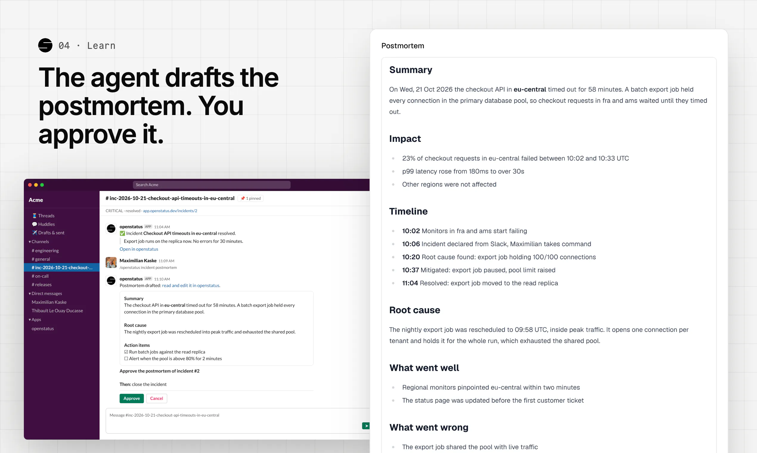Click the Timeline heading in postmortem
Image resolution: width=757 pixels, height=453 pixels.
coord(408,212)
